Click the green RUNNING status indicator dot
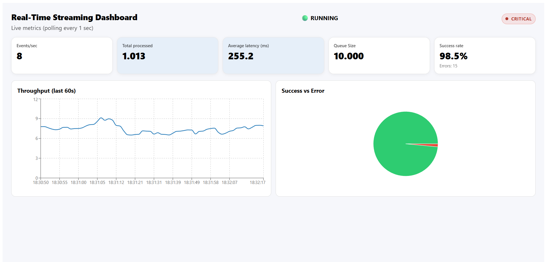546x262 pixels. pyautogui.click(x=304, y=18)
